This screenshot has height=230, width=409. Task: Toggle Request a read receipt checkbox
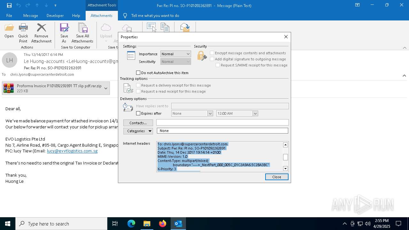(138, 91)
